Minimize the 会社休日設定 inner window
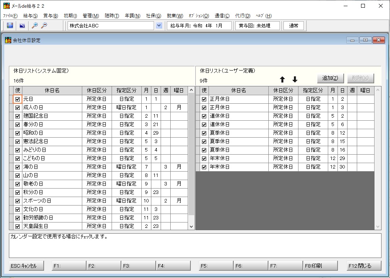 tap(353, 40)
